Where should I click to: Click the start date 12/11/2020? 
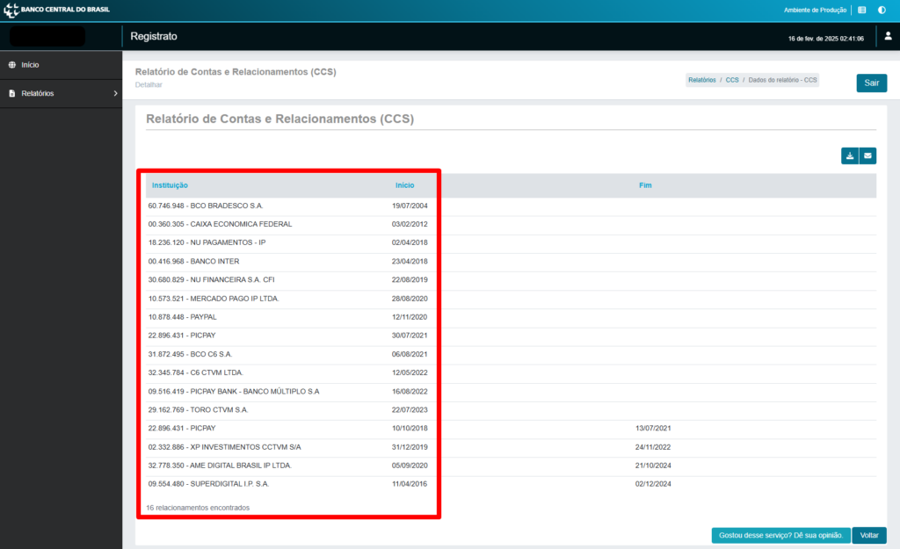[x=410, y=317]
